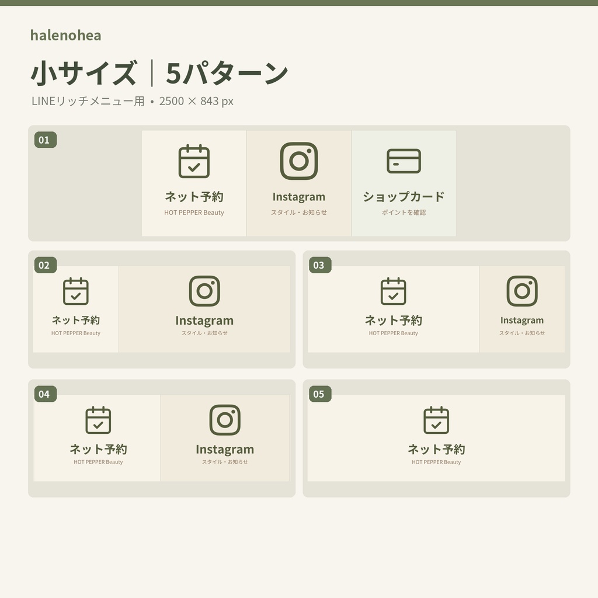Click the calendar icon in pattern 02
The width and height of the screenshot is (598, 598).
tap(75, 291)
